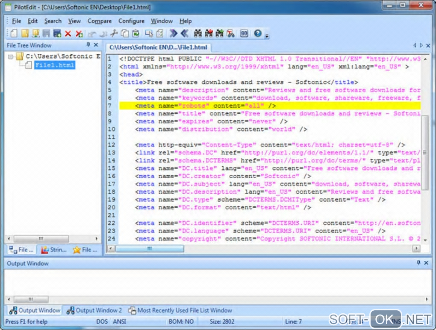Open the toolbar options dropdown arrow
436x330 pixels.
(267, 36)
